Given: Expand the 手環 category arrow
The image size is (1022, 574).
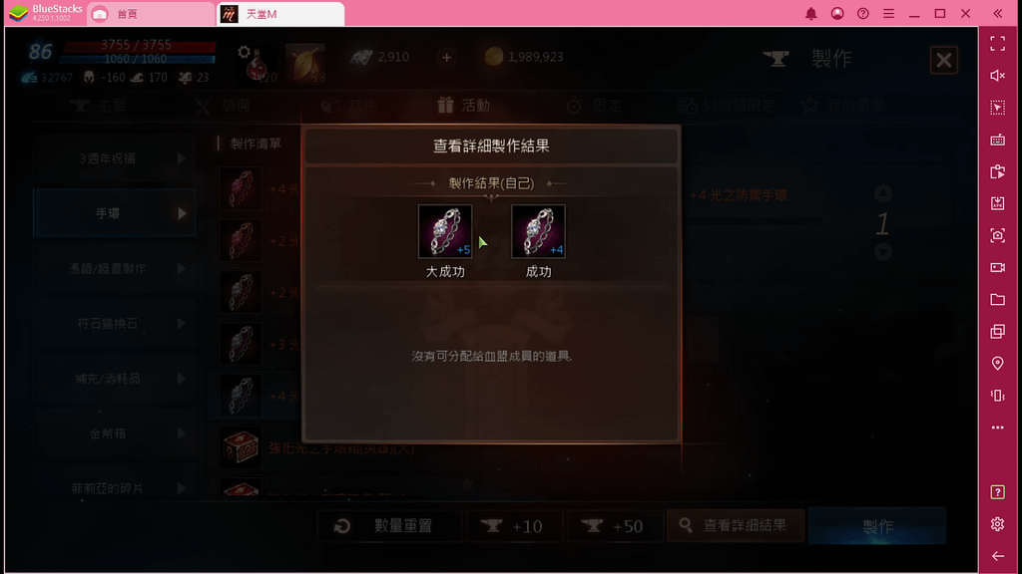Looking at the screenshot, I should click(x=182, y=213).
